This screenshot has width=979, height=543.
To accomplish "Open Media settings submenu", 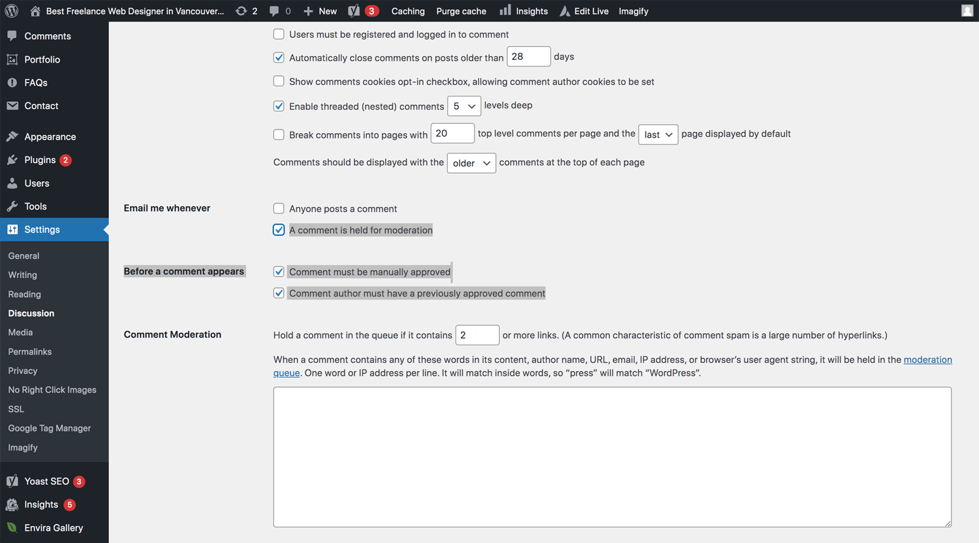I will coord(20,332).
